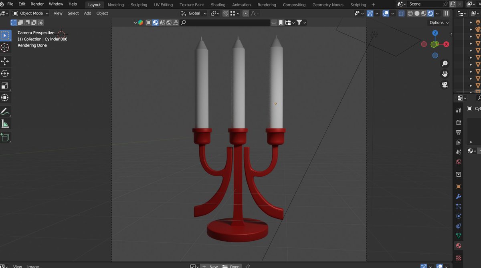Pick the Rotate tool
The image size is (481, 268).
[x=5, y=73]
